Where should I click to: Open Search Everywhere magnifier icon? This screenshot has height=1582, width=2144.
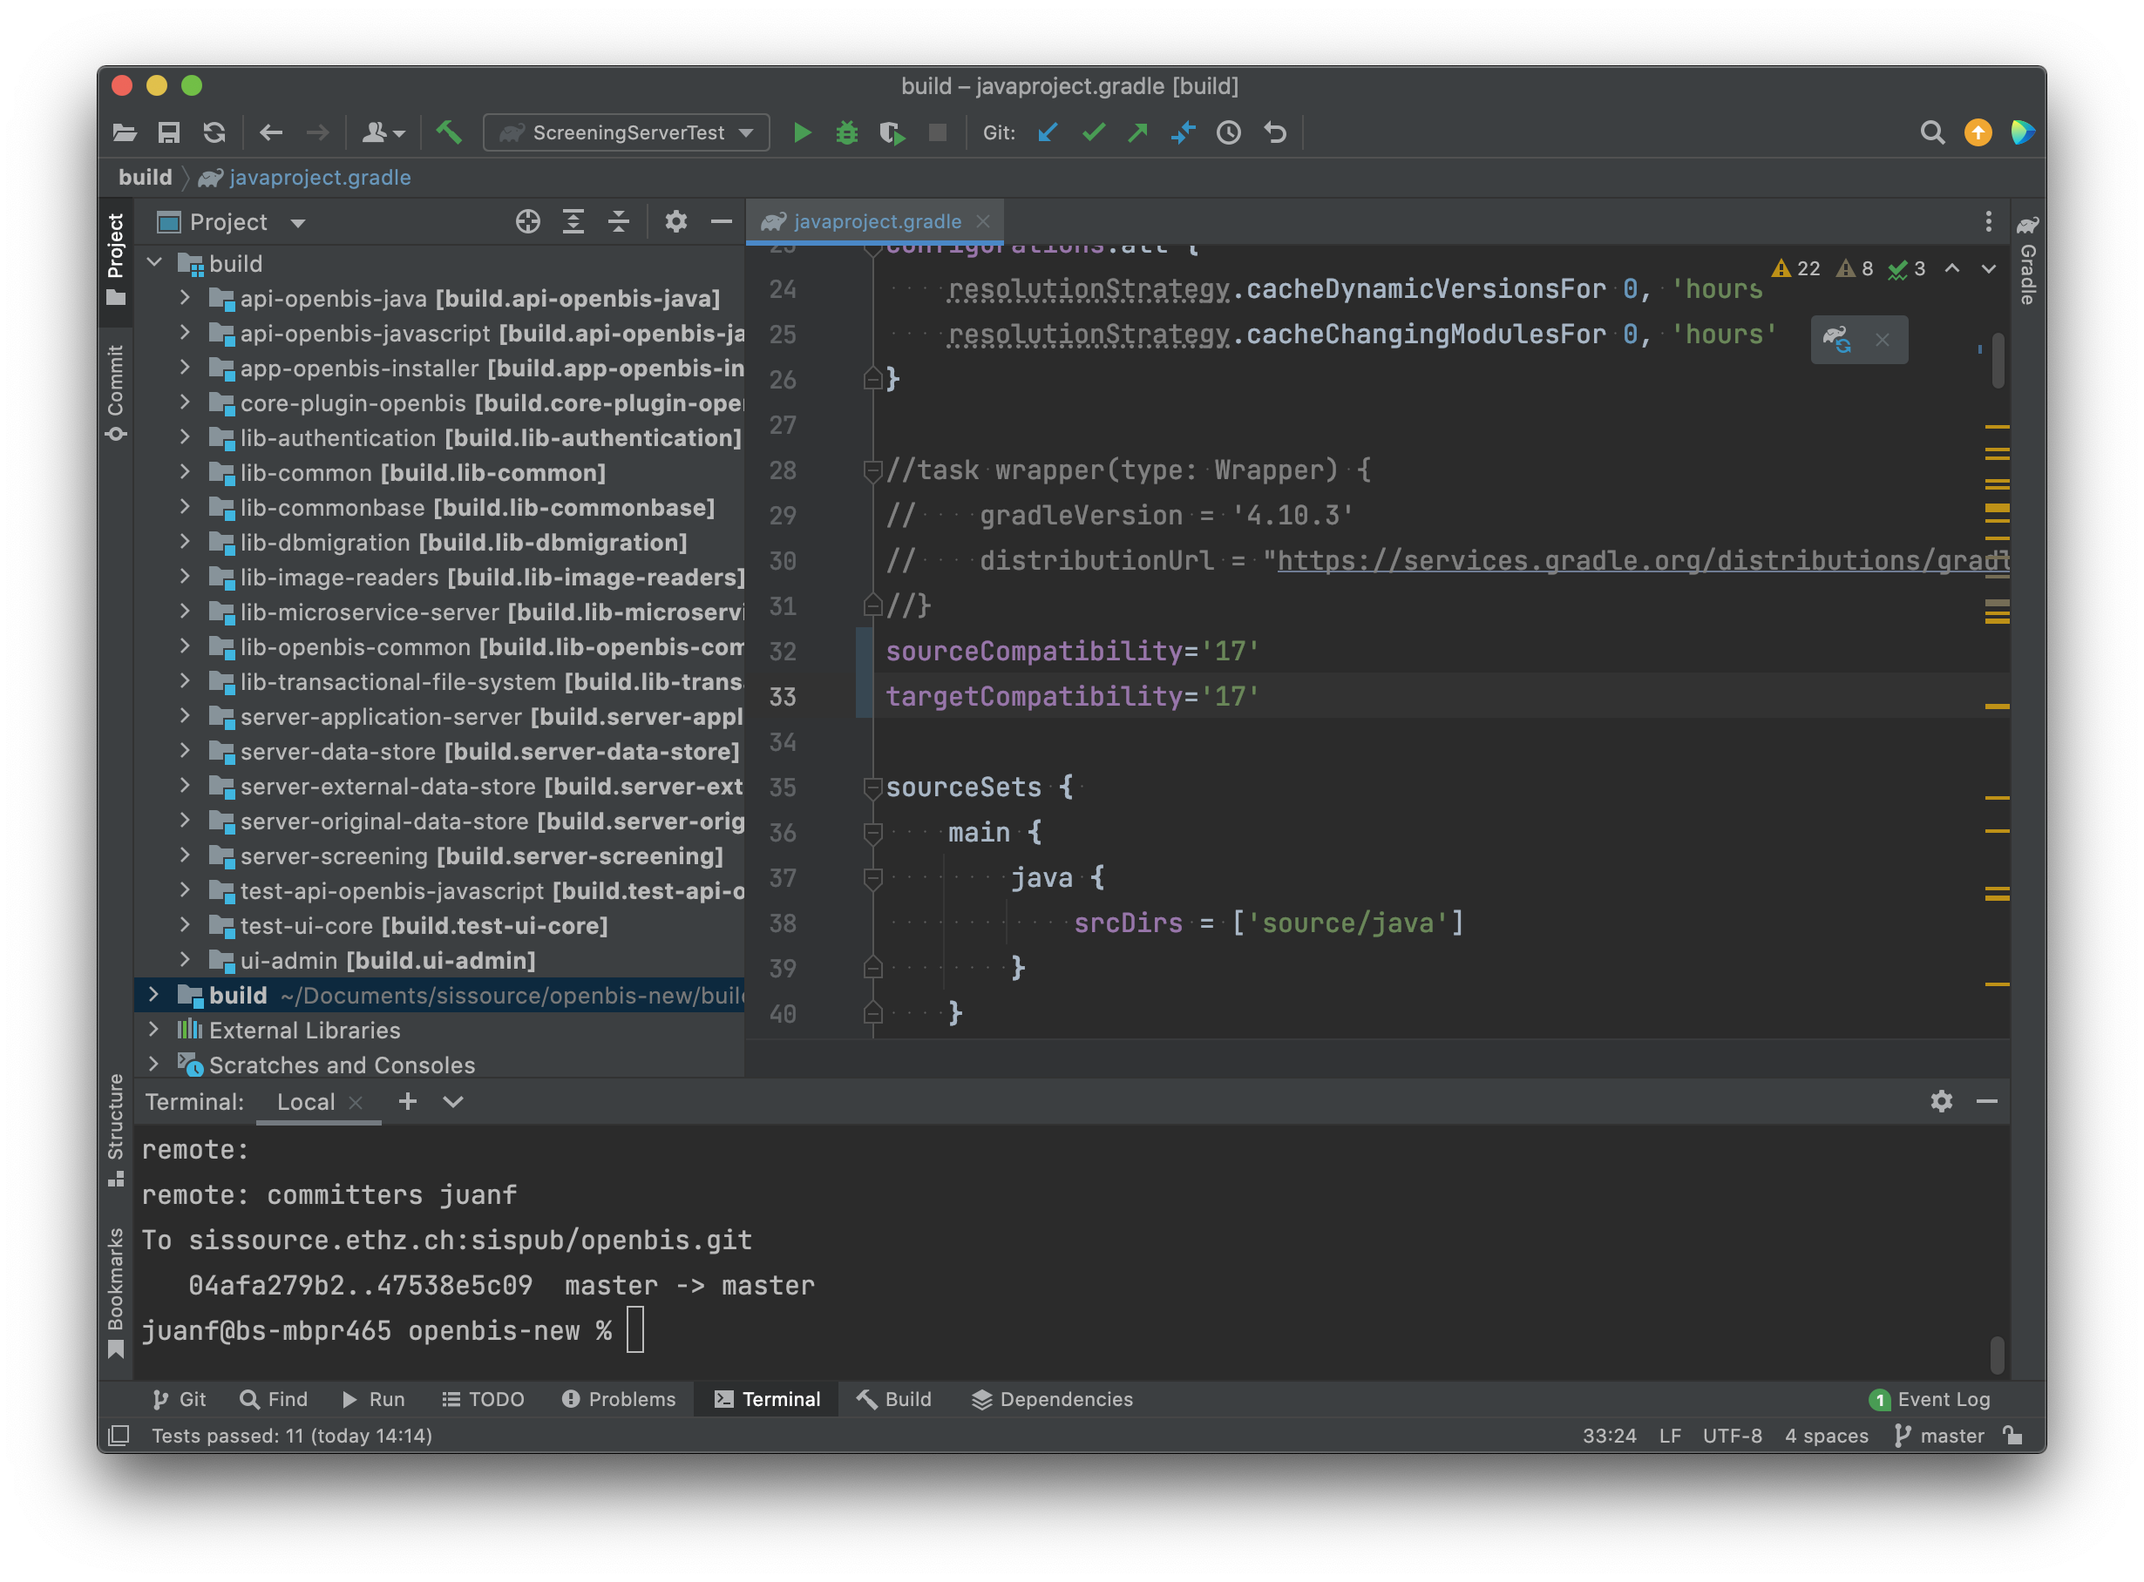[1934, 133]
